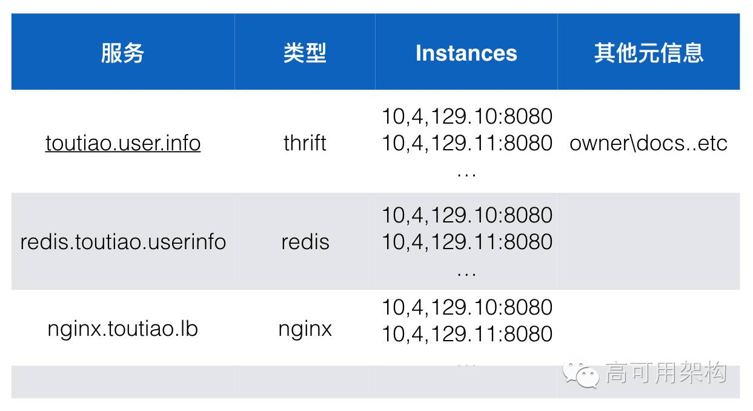Click 10,4,129.10:8080 in the thrift row

(467, 116)
